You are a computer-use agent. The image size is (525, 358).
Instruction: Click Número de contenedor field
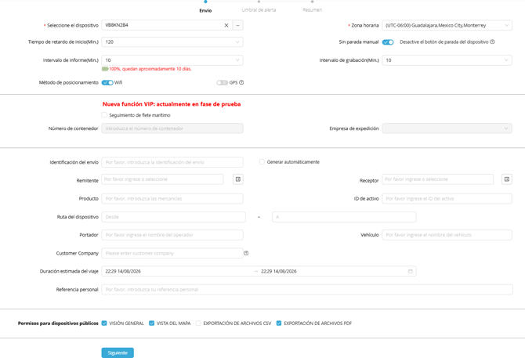172,128
